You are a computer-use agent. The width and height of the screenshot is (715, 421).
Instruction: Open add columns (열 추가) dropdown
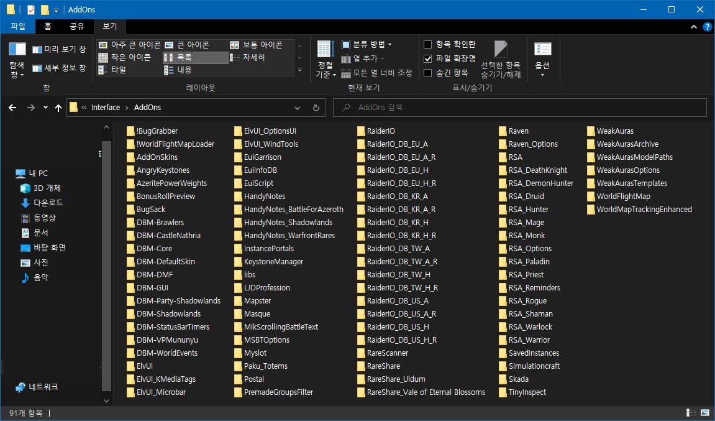click(x=363, y=58)
